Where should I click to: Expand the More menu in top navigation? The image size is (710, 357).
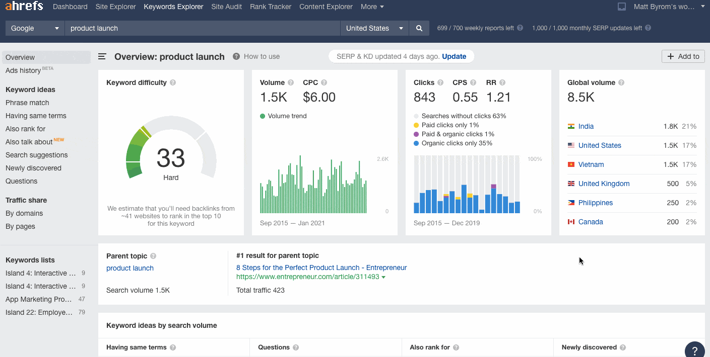tap(372, 7)
